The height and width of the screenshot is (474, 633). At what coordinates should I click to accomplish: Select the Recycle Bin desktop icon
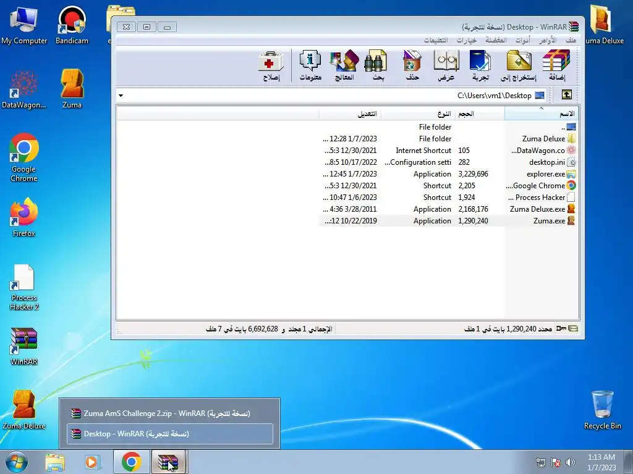point(602,410)
